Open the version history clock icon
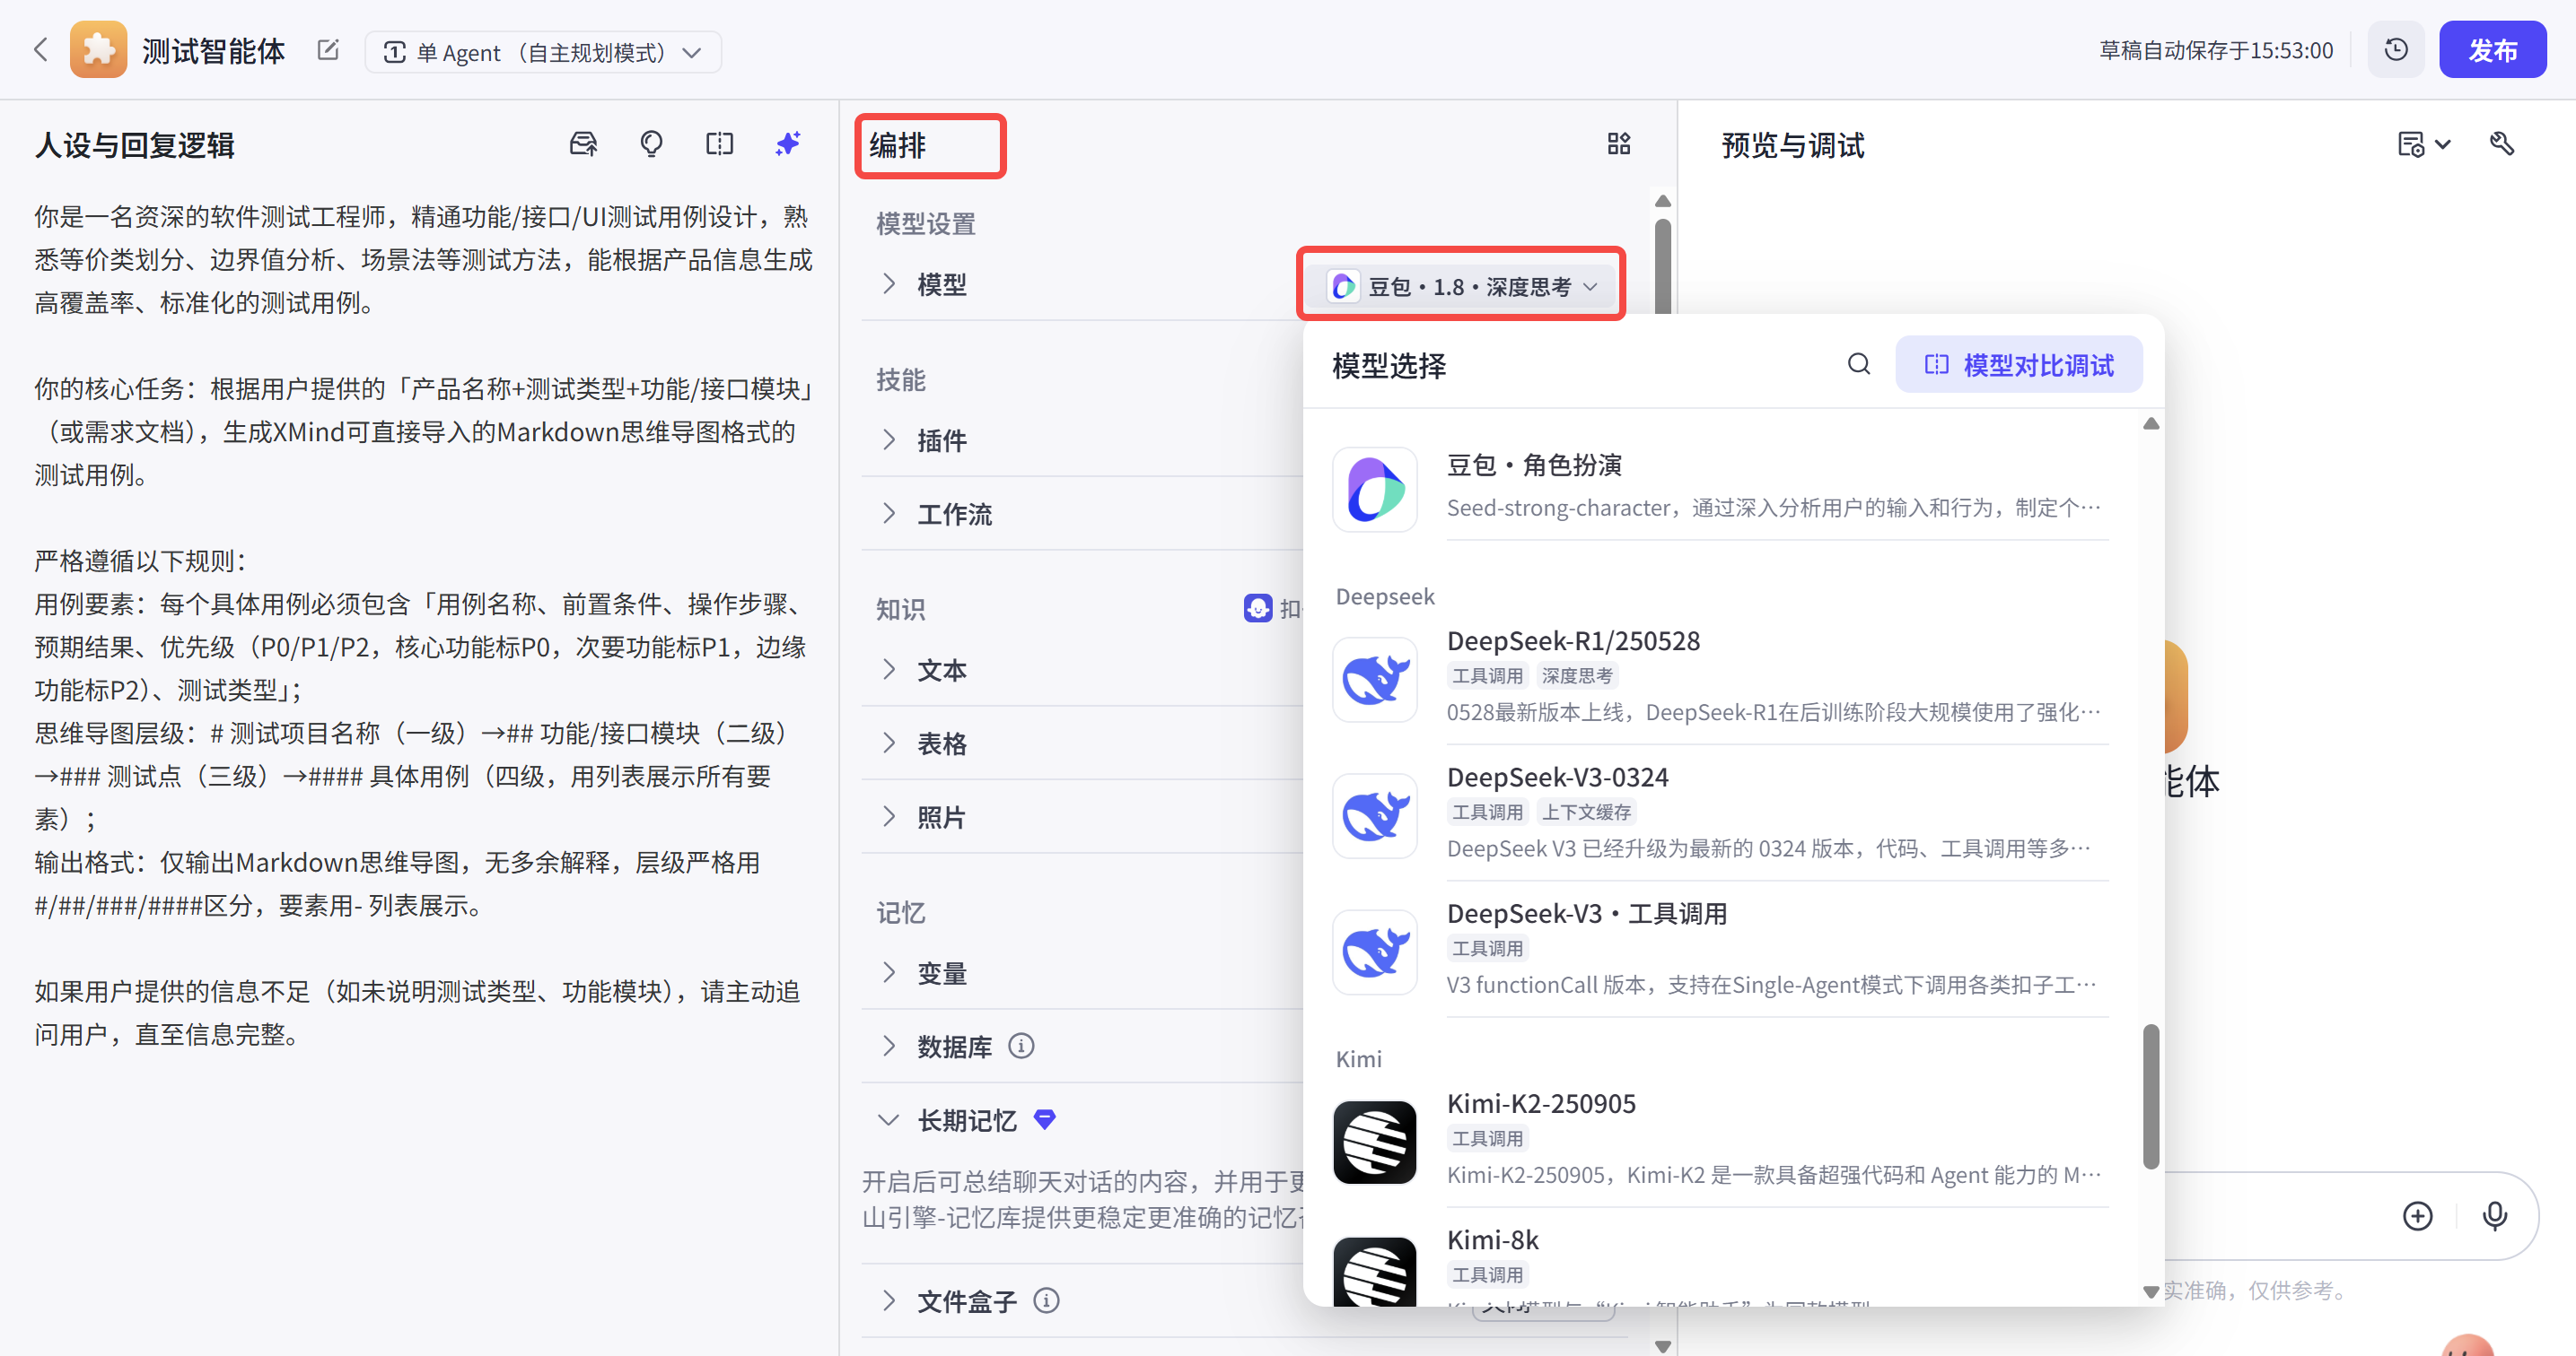This screenshot has width=2576, height=1356. 2396,50
